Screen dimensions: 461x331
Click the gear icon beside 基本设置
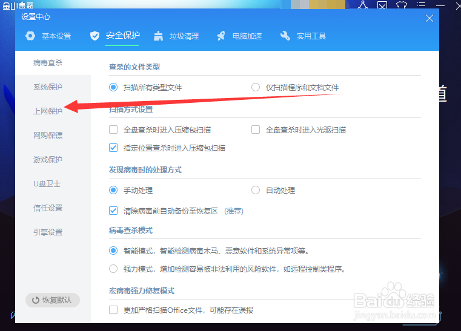[30, 36]
